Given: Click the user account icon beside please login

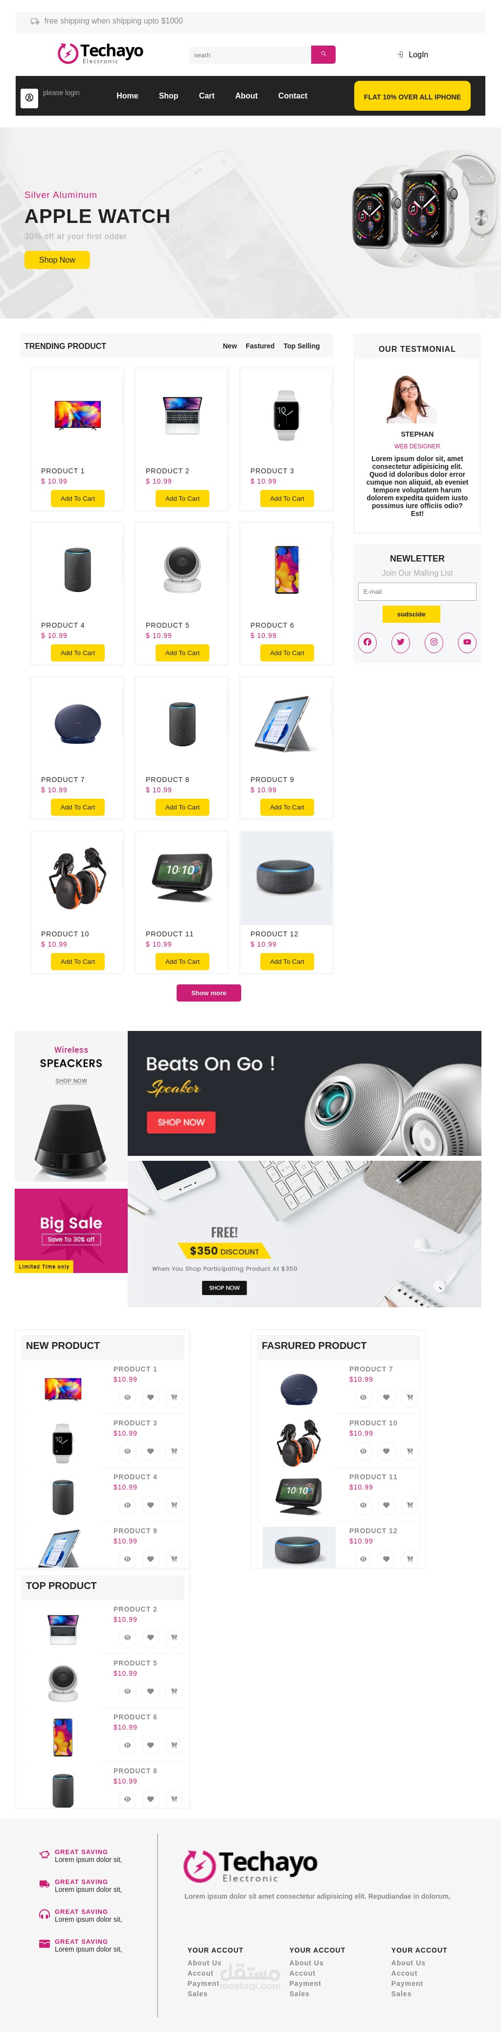Looking at the screenshot, I should pyautogui.click(x=29, y=98).
